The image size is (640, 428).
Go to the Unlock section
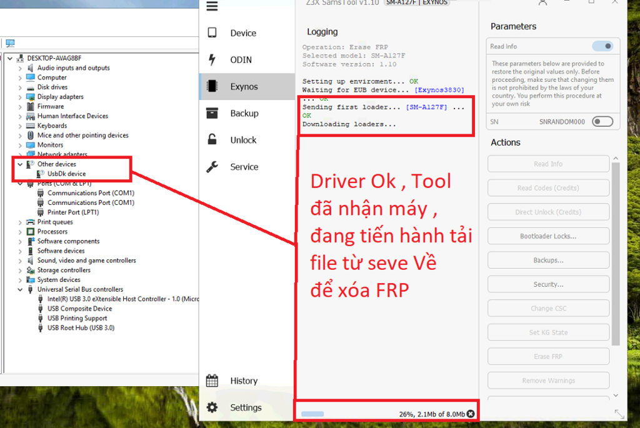tap(246, 140)
